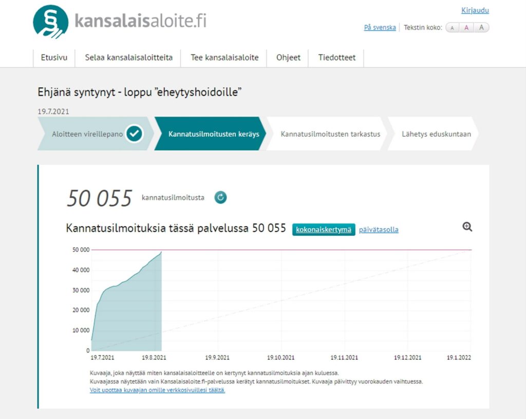
Task: Switch chart to kokonaiskertymä view
Action: [x=324, y=230]
